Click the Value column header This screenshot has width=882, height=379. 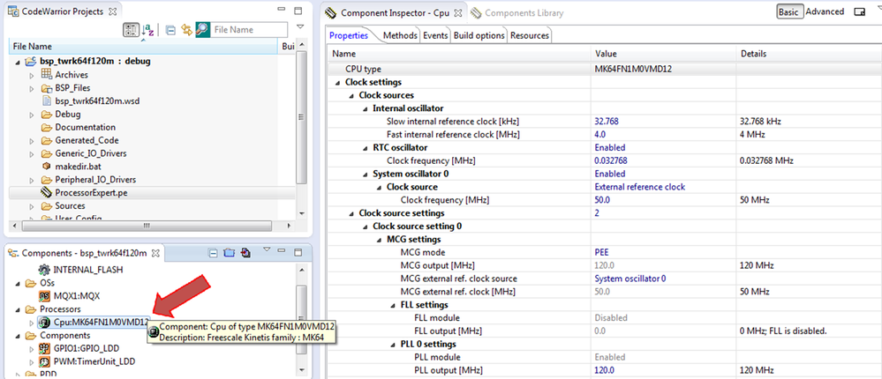(x=663, y=54)
